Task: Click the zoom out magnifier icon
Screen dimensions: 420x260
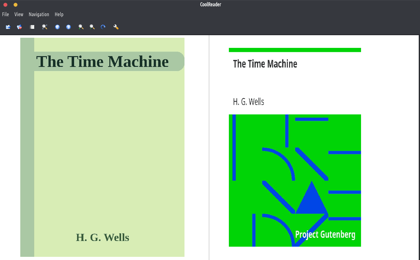Action: [x=92, y=27]
